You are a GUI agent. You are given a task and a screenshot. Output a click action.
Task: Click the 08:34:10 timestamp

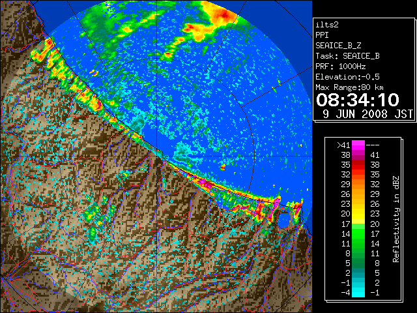[358, 100]
